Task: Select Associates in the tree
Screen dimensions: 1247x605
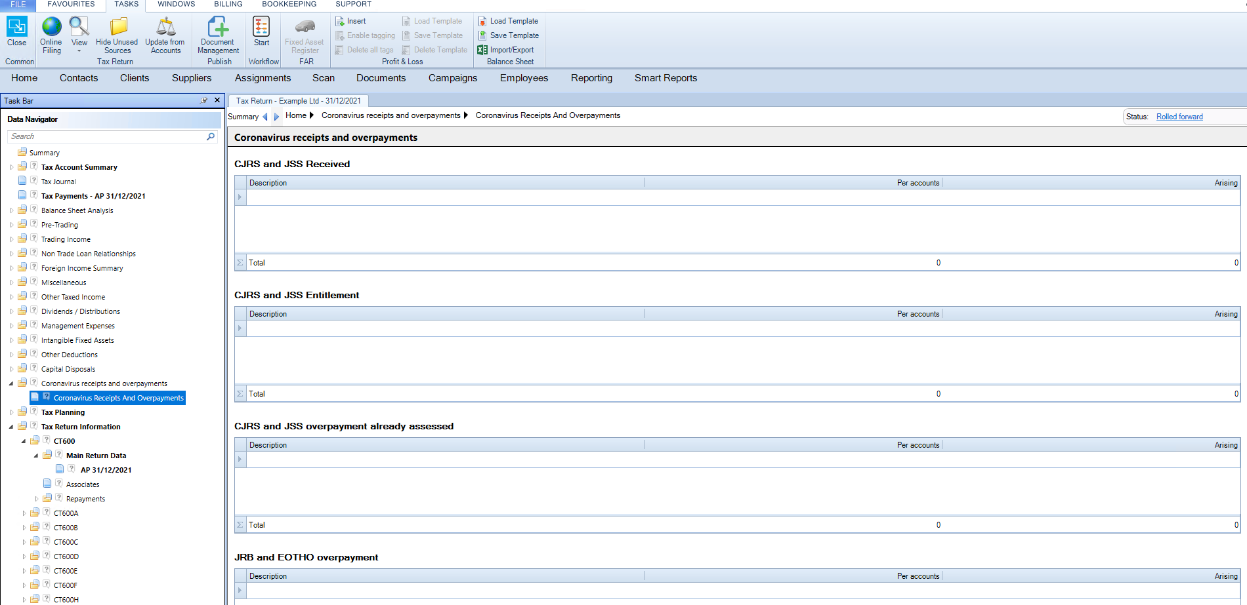Action: tap(83, 484)
